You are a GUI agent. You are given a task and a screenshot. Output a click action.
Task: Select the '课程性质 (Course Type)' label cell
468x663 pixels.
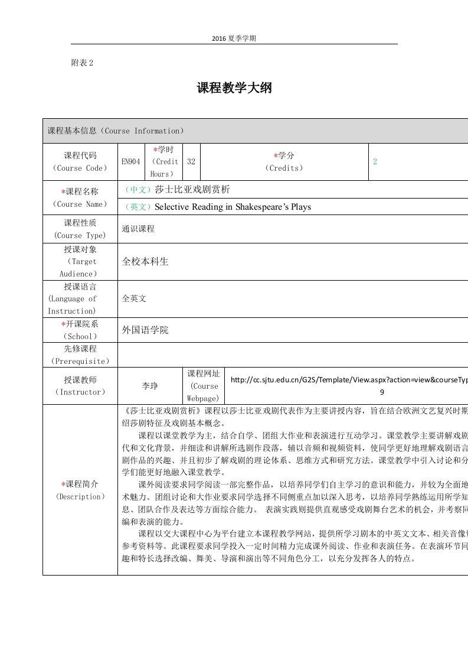80,229
